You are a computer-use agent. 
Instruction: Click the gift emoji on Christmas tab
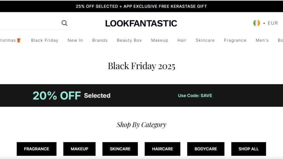click(19, 40)
